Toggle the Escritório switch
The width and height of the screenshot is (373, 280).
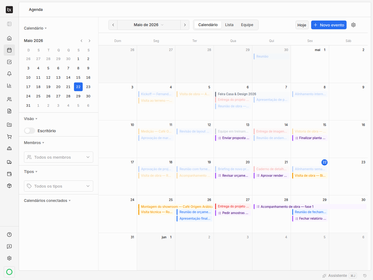(x=30, y=131)
